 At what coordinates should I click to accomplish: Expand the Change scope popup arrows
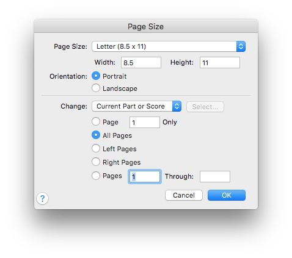177,106
